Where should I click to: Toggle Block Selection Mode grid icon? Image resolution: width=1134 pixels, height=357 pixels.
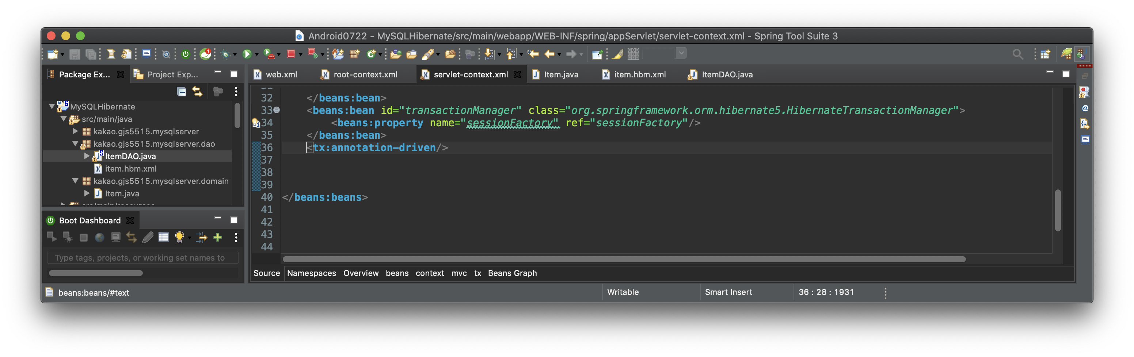coord(633,54)
